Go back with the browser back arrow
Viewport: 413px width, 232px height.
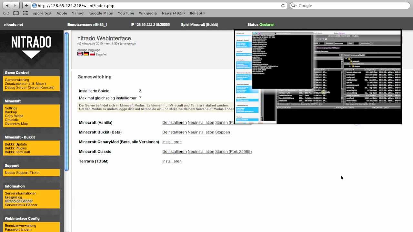coord(7,5)
